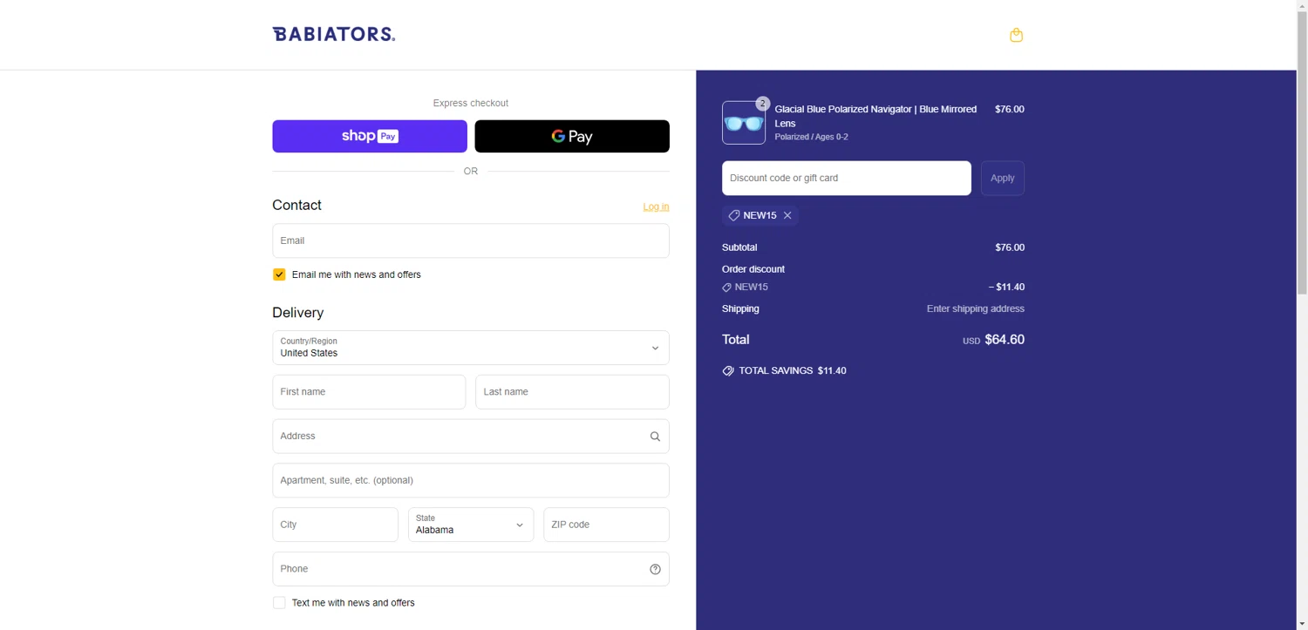Click the Enter shipping address text
The width and height of the screenshot is (1308, 630).
(x=976, y=308)
